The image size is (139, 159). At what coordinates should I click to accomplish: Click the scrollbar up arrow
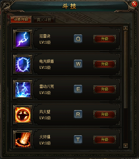125,28
